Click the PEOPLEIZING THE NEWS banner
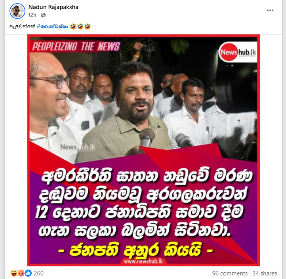Viewport: 286px width, 279px height. [76, 46]
